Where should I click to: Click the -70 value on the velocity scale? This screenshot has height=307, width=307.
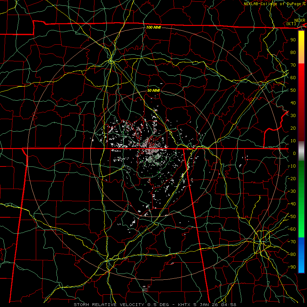[292, 242]
